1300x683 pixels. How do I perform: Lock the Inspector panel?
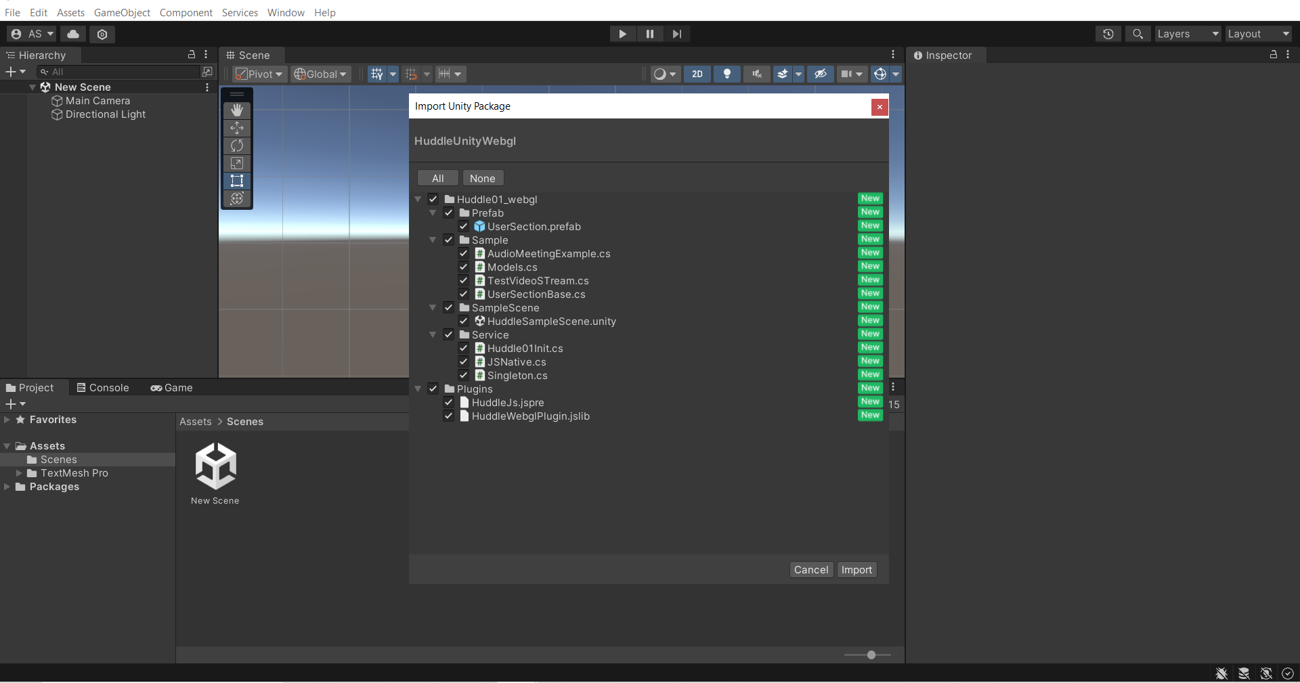[x=1274, y=55]
